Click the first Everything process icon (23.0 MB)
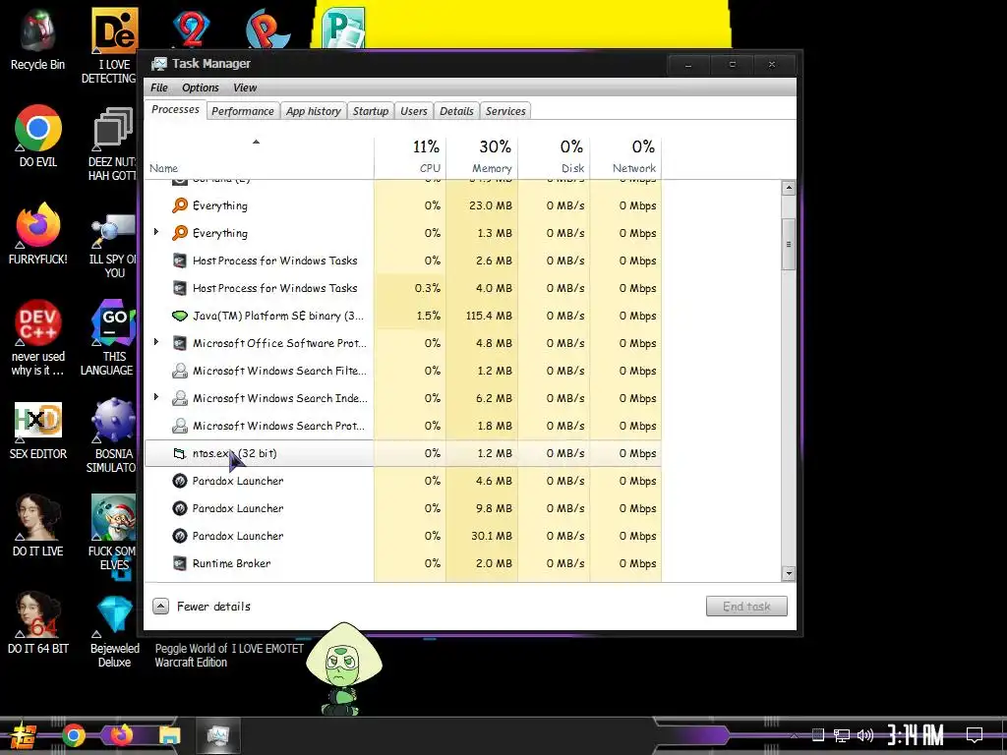Image resolution: width=1007 pixels, height=755 pixels. 180,205
